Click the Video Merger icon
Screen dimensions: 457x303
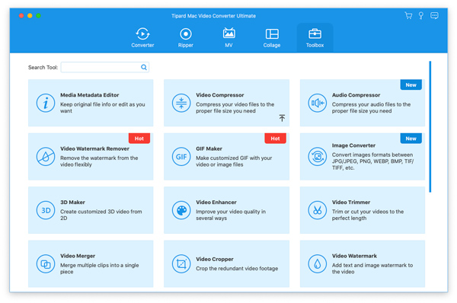46,263
